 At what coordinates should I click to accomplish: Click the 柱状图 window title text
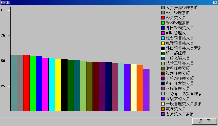[5, 3]
